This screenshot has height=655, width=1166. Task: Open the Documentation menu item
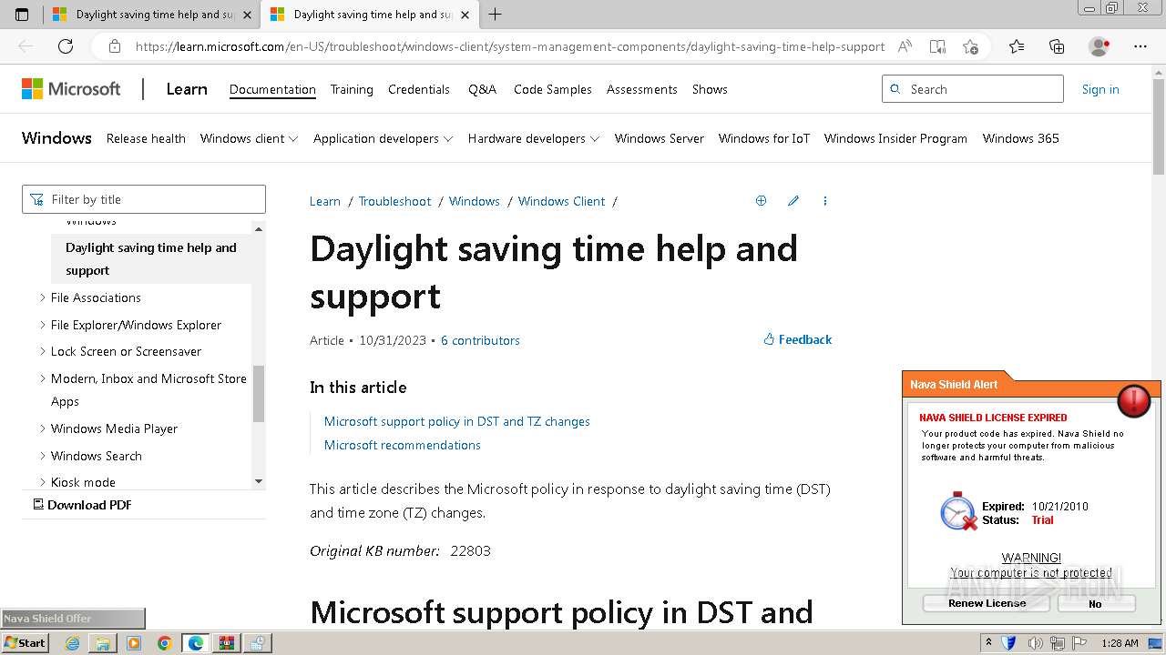pos(272,89)
